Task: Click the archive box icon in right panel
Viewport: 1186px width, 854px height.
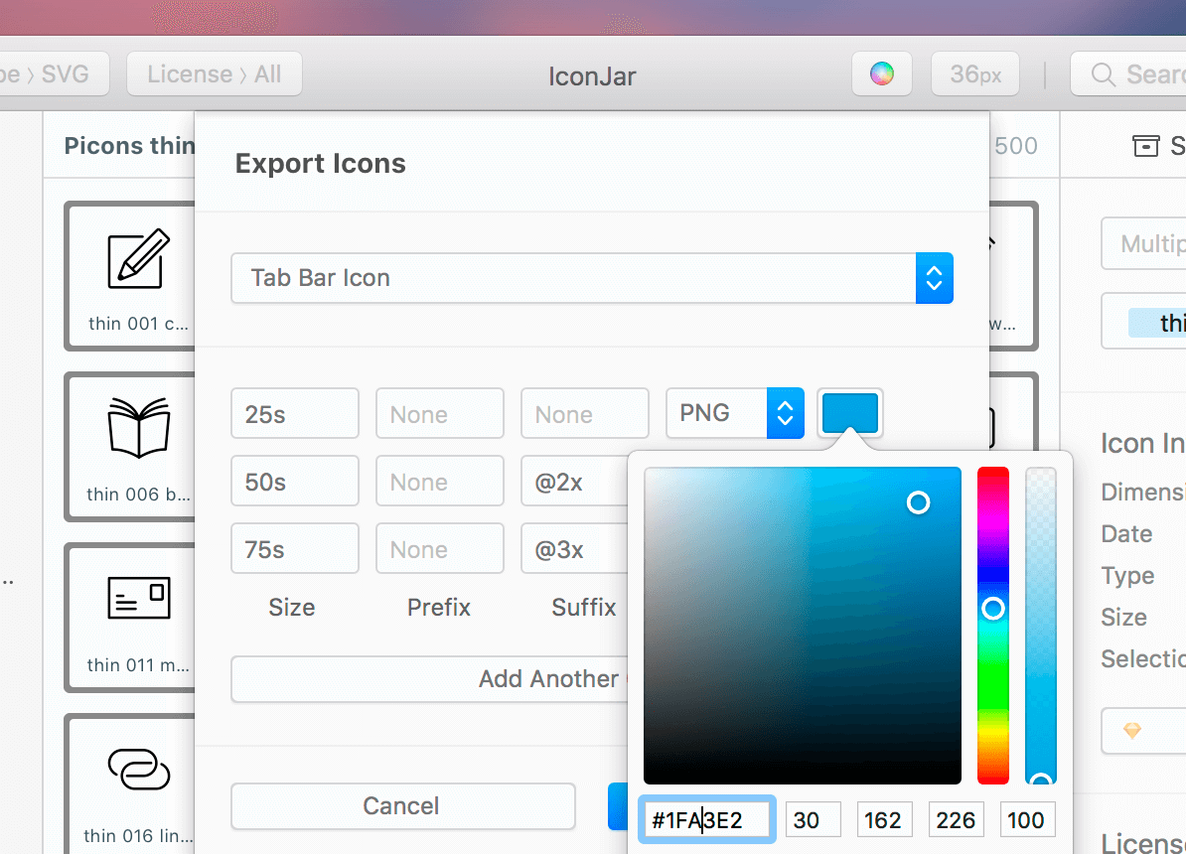Action: click(x=1145, y=145)
